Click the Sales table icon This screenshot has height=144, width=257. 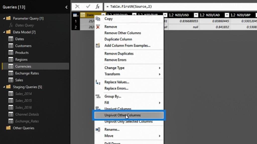11,80
